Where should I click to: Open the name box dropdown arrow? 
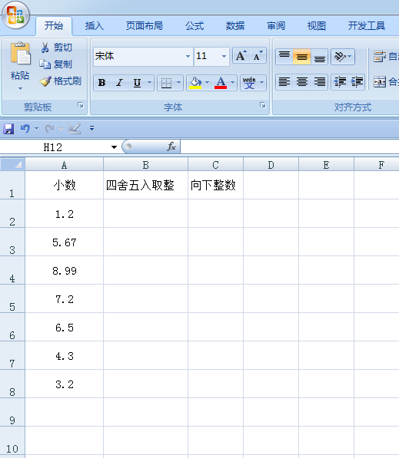tap(115, 147)
